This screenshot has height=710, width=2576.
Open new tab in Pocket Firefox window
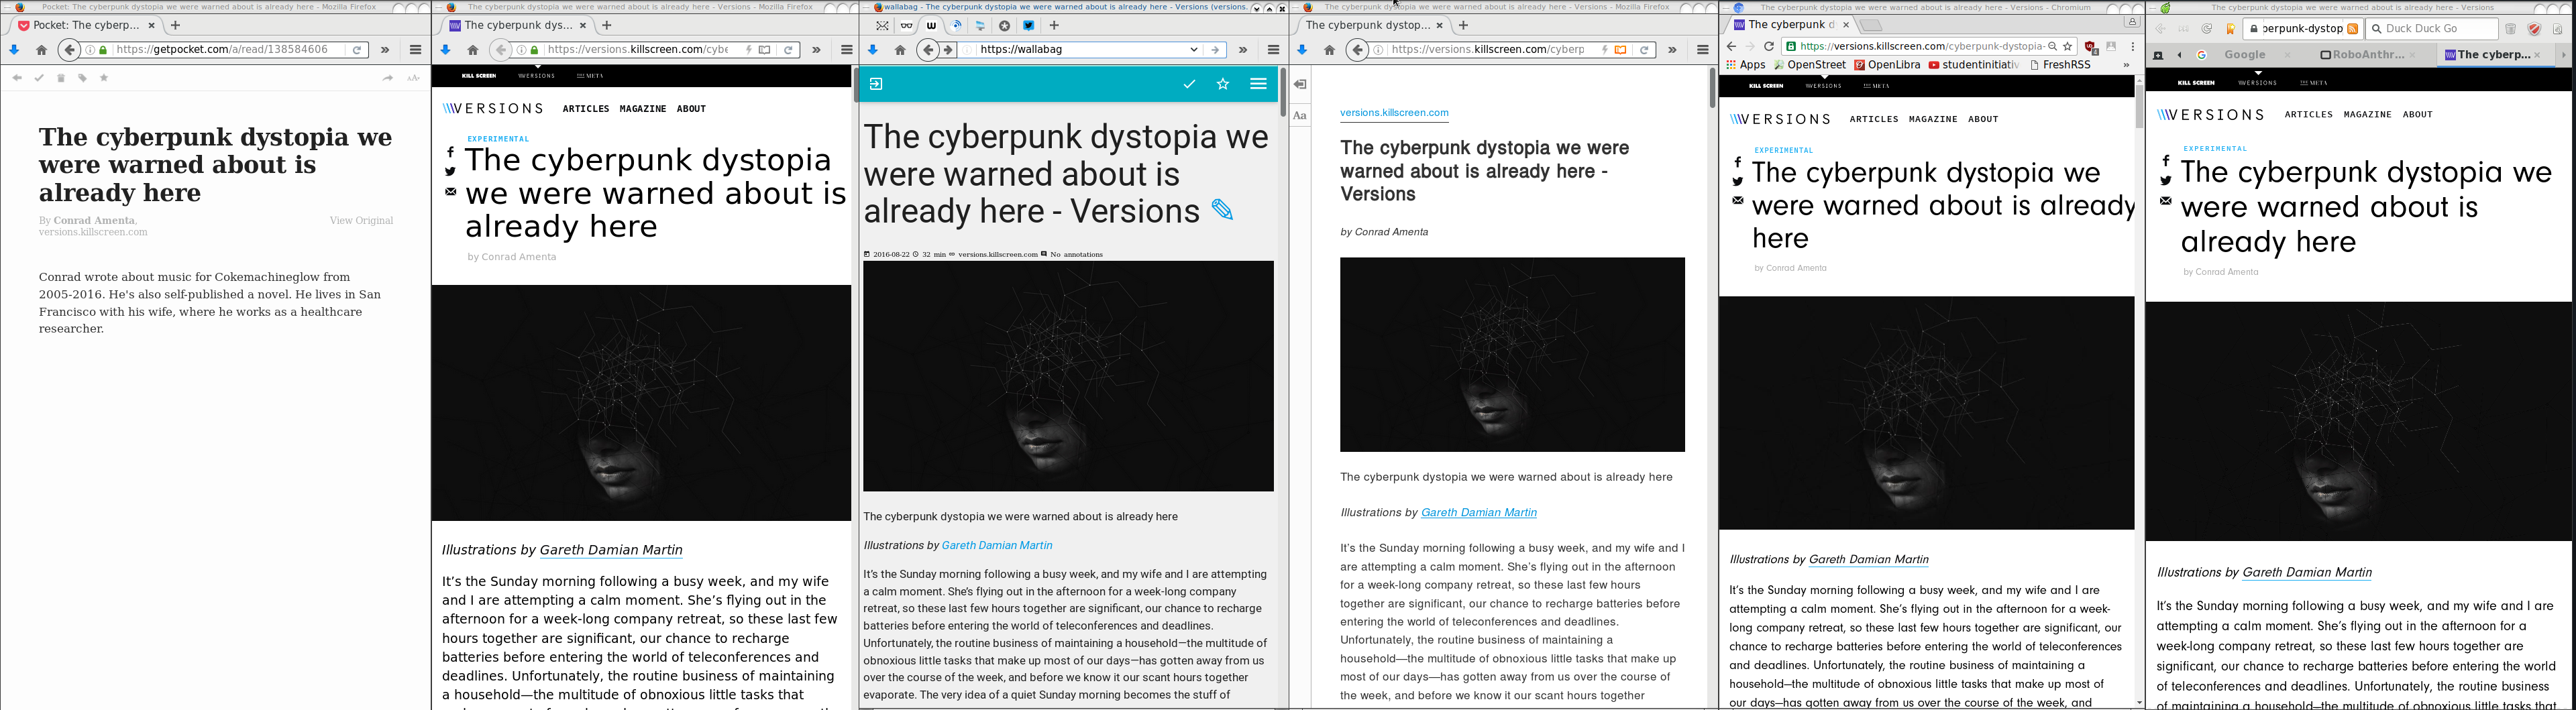[x=176, y=25]
